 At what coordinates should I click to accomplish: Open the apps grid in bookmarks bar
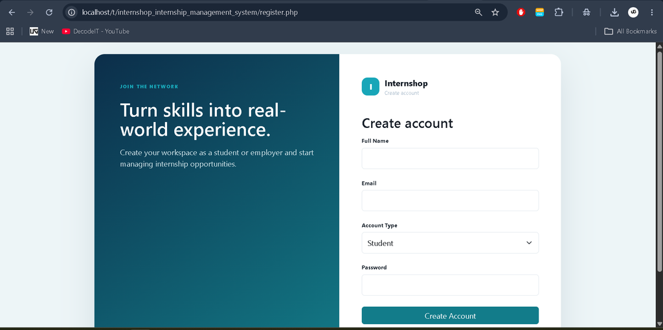click(x=10, y=31)
